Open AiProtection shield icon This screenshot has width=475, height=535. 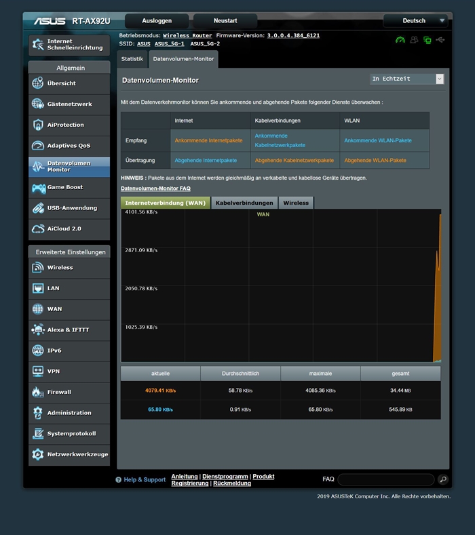37,125
